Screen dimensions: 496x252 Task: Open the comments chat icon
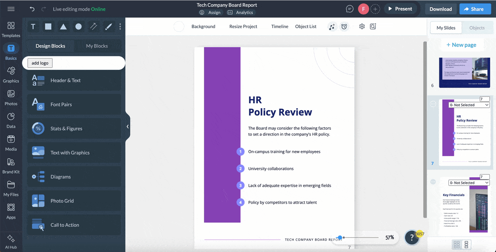coord(350,9)
